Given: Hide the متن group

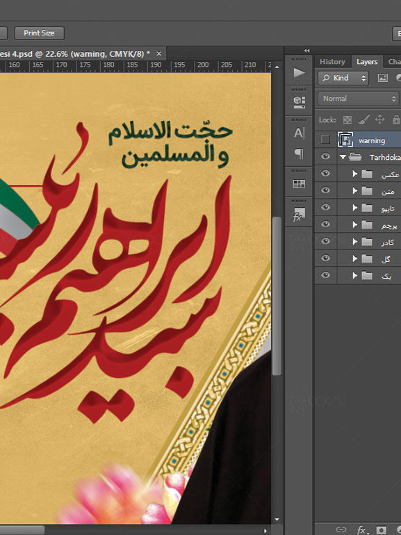Looking at the screenshot, I should coord(325,190).
